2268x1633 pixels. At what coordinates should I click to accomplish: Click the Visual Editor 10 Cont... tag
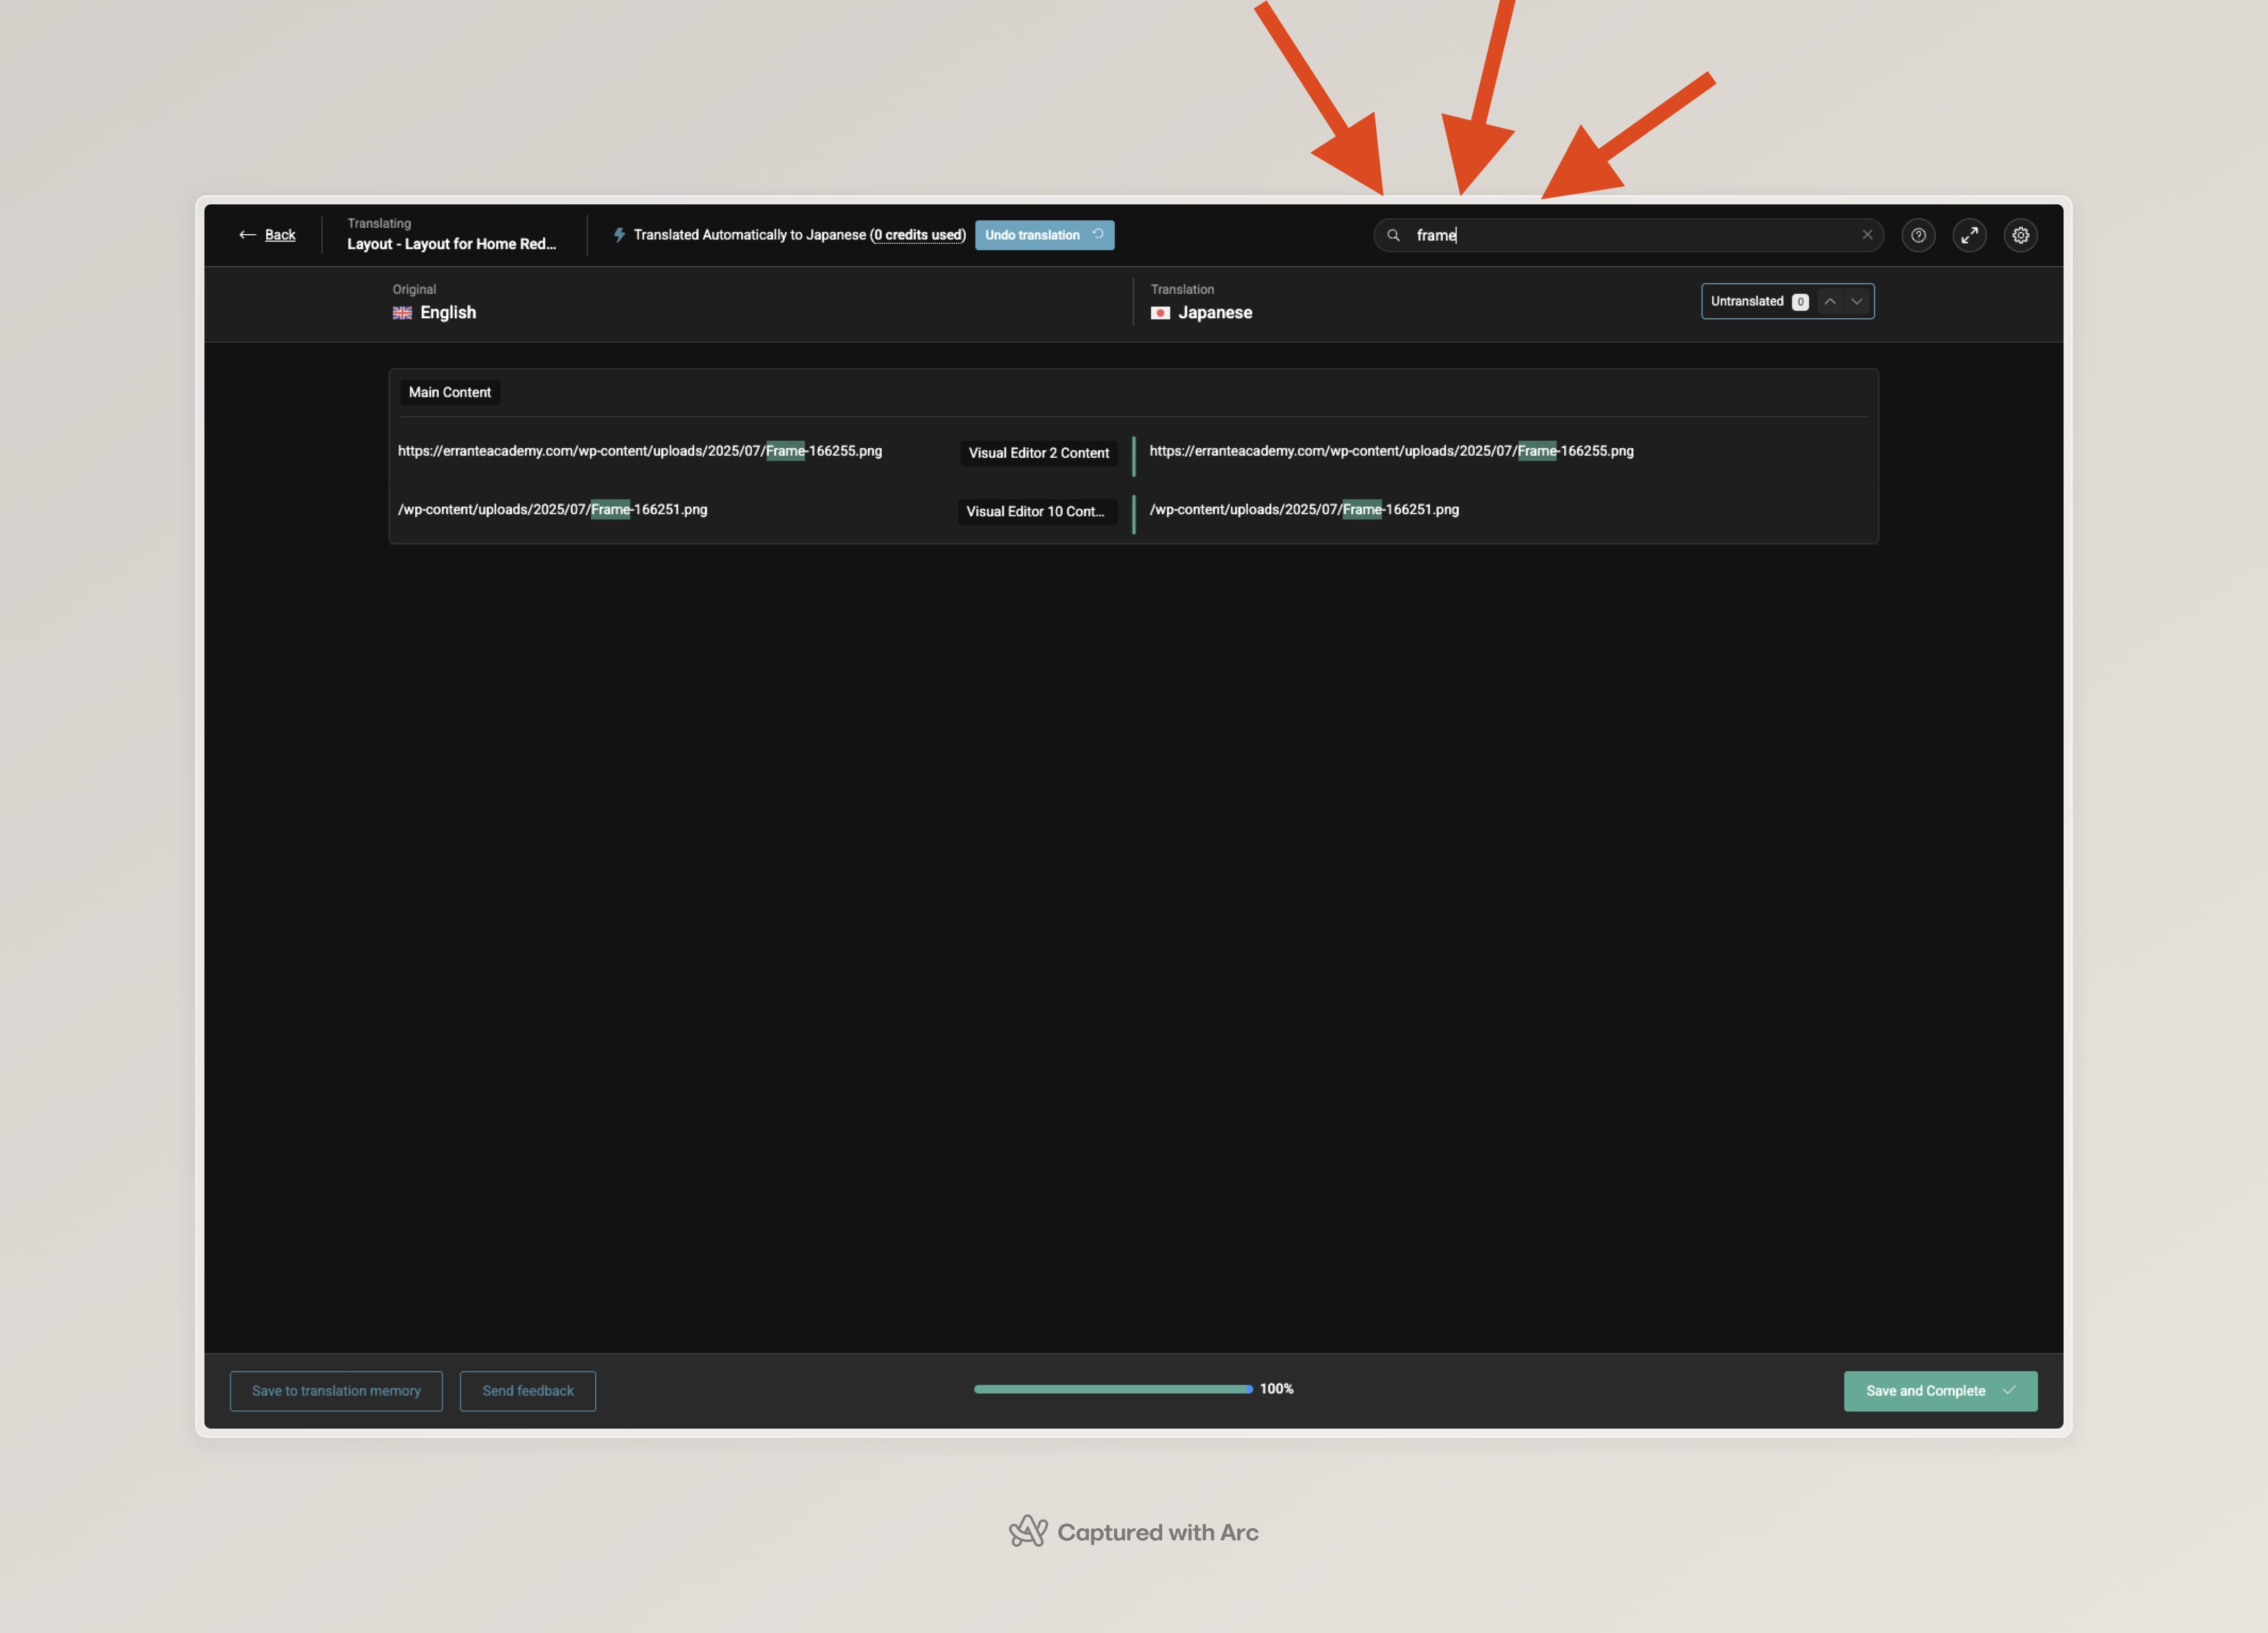(1036, 511)
